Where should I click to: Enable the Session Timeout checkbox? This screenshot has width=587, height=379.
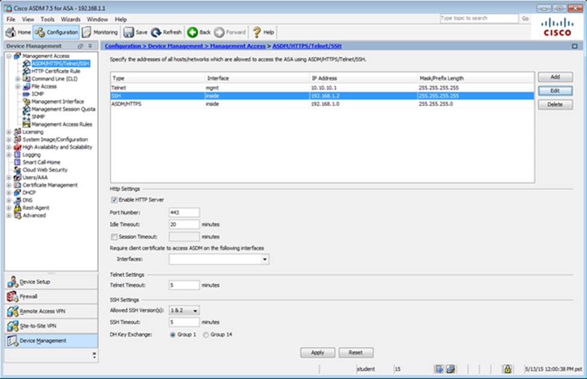pyautogui.click(x=114, y=237)
